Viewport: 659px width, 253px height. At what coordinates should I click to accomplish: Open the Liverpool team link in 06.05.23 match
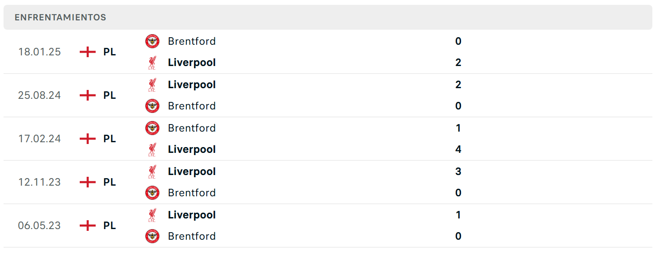tap(192, 215)
